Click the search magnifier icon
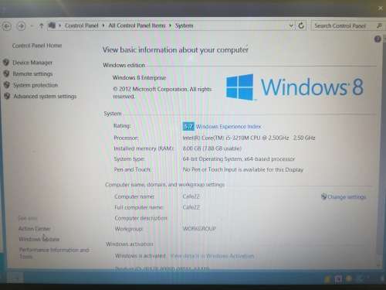Screen dimensions: 386x290 (379, 26)
